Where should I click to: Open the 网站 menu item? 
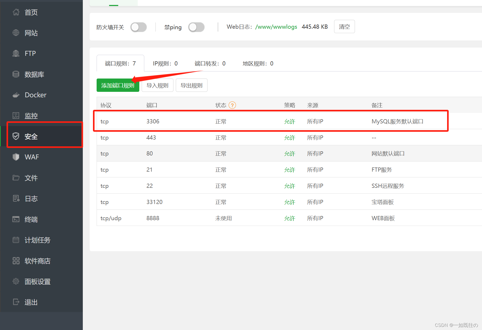[42, 33]
